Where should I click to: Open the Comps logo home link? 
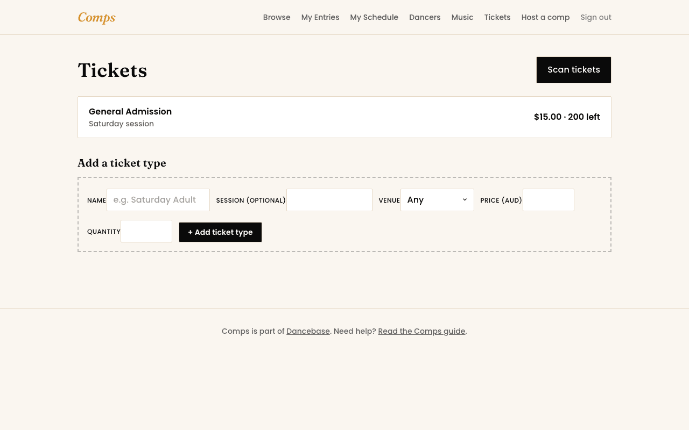pos(97,17)
